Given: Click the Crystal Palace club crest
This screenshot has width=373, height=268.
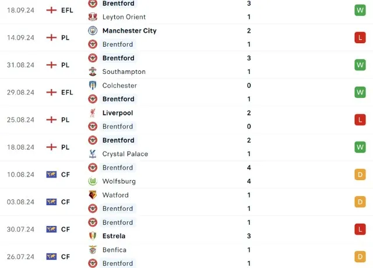Looking at the screenshot, I should coord(93,154).
